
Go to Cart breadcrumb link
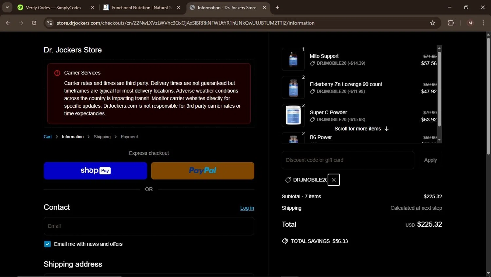pyautogui.click(x=48, y=137)
